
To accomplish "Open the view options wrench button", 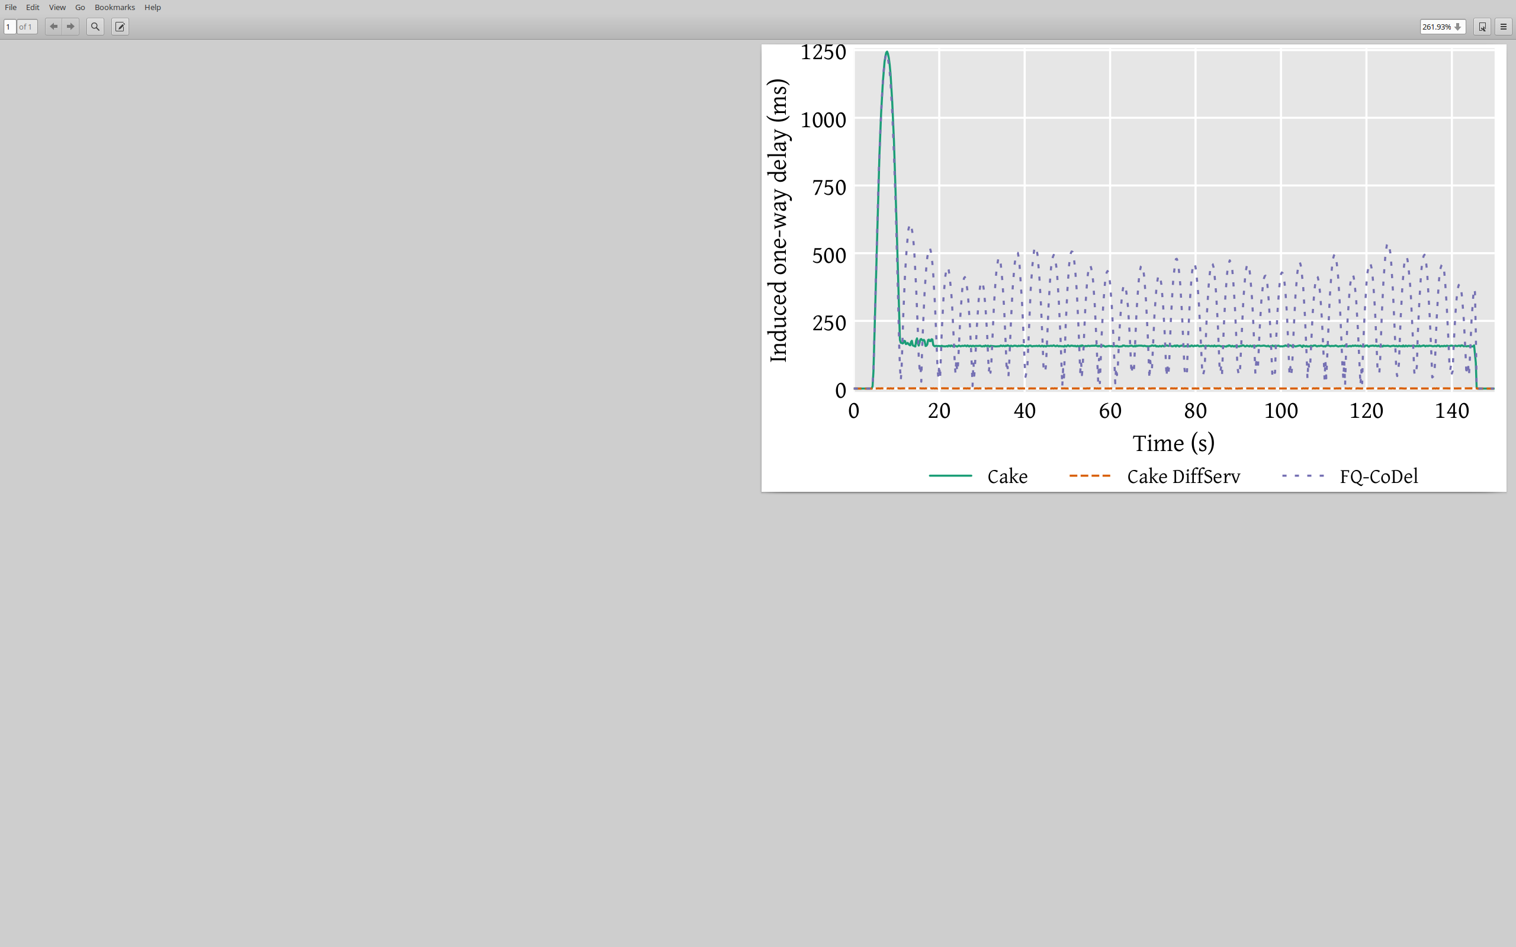I will (x=1482, y=26).
